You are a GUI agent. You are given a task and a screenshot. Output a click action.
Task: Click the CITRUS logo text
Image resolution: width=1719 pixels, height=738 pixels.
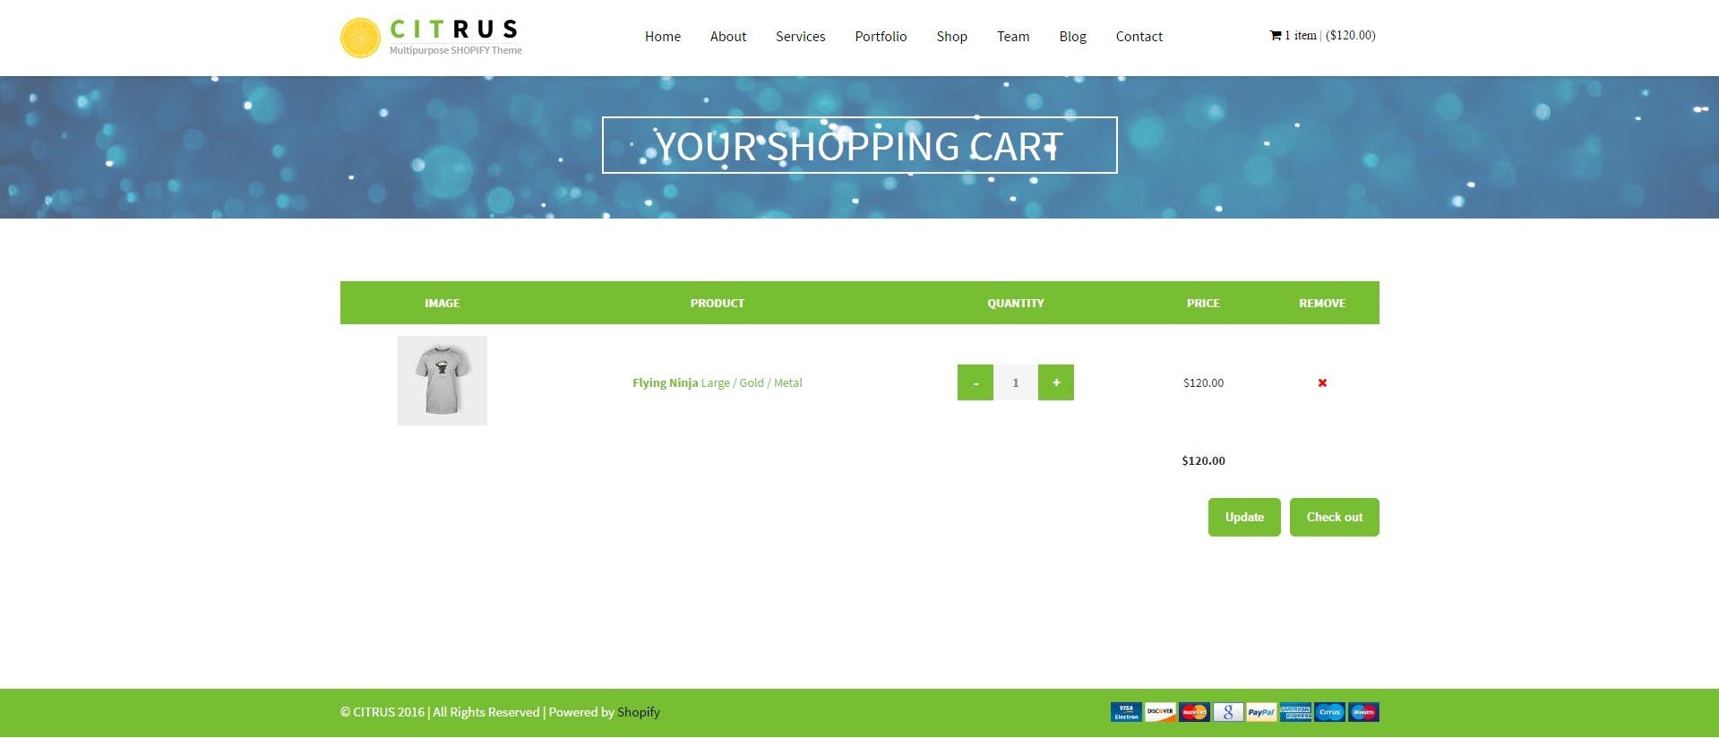(x=454, y=30)
